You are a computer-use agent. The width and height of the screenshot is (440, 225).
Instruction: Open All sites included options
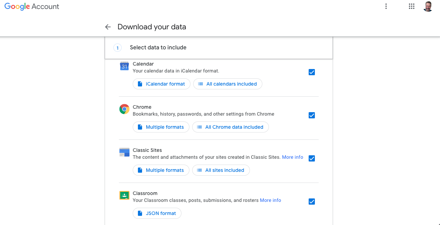point(221,170)
